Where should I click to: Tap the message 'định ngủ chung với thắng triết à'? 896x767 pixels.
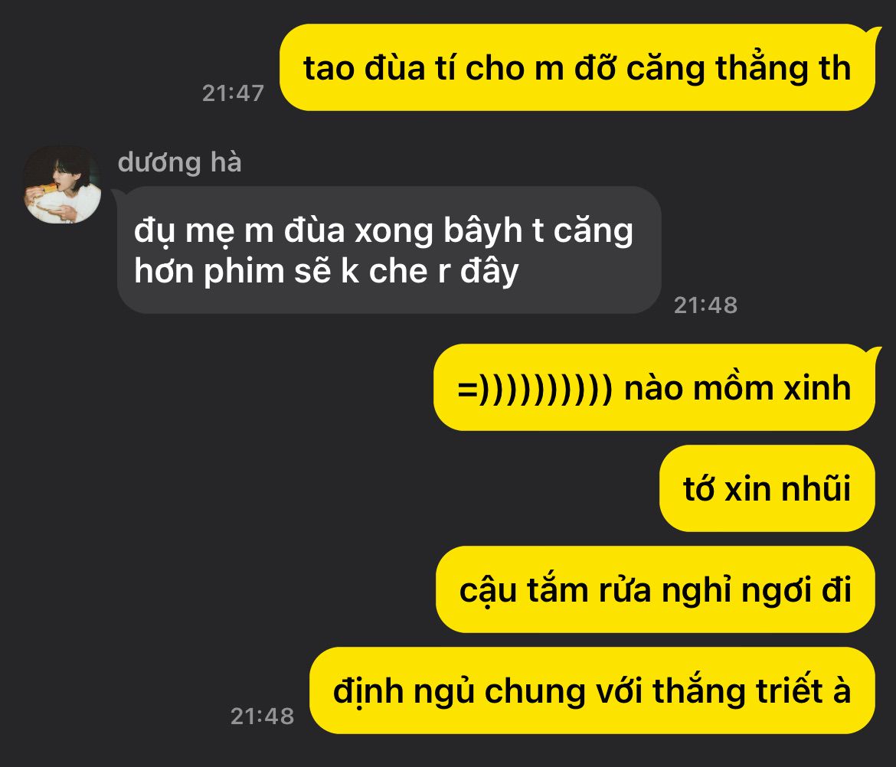[592, 690]
